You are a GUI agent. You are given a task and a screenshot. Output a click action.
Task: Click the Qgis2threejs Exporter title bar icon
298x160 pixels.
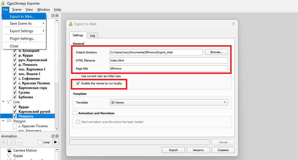(3, 3)
